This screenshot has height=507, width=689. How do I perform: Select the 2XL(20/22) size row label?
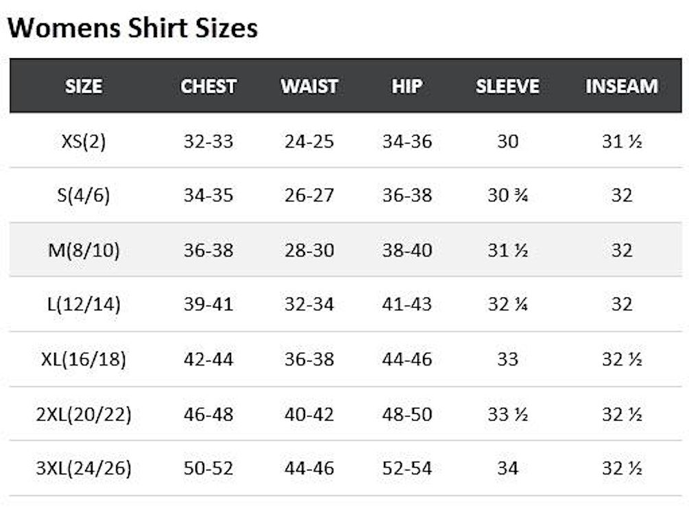click(x=84, y=415)
